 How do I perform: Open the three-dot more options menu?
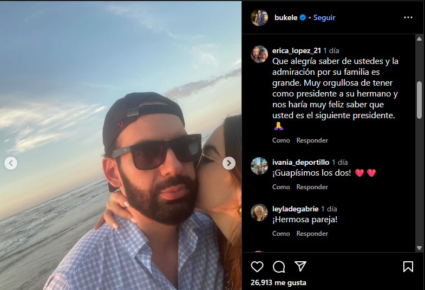[408, 17]
